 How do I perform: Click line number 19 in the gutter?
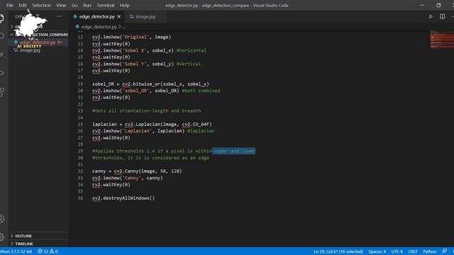point(80,84)
